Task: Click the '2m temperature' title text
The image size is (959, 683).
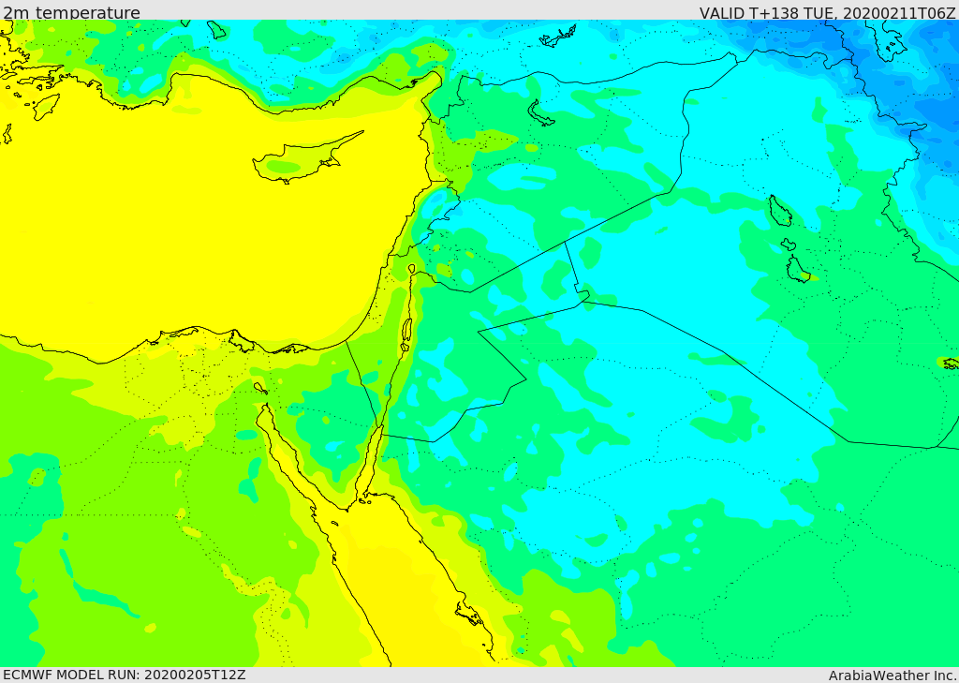Action: [71, 12]
